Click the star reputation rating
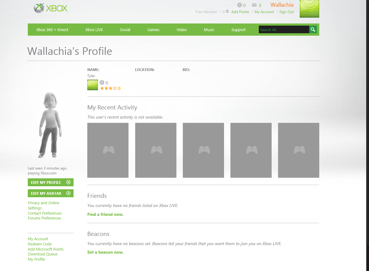Image resolution: width=369 pixels, height=271 pixels. [110, 88]
